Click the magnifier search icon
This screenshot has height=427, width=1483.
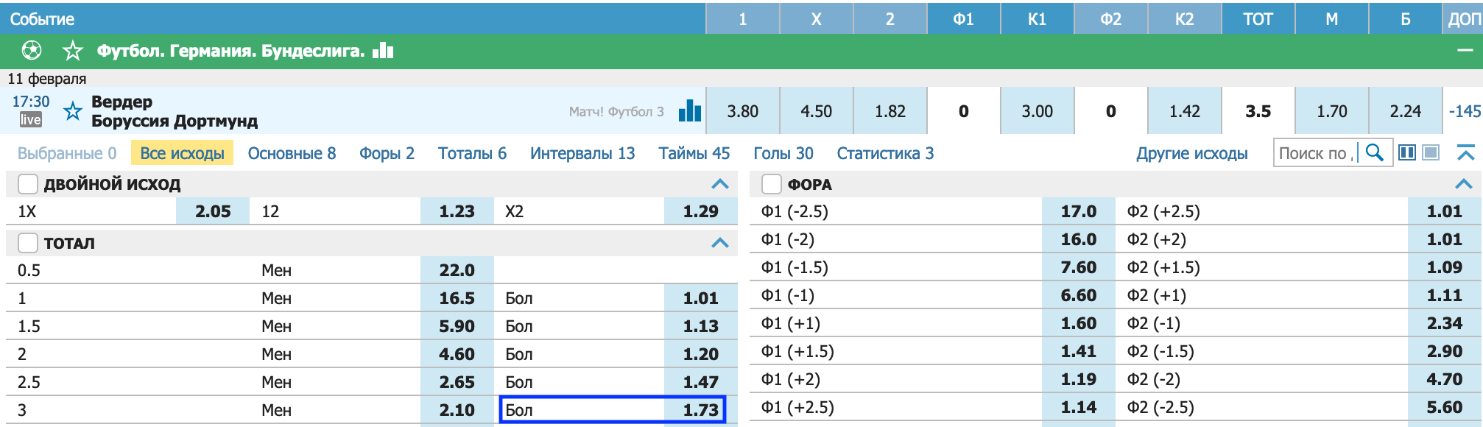1374,153
